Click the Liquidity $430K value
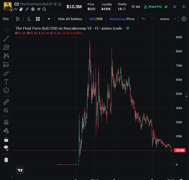This screenshot has width=189, height=180. 106,9
